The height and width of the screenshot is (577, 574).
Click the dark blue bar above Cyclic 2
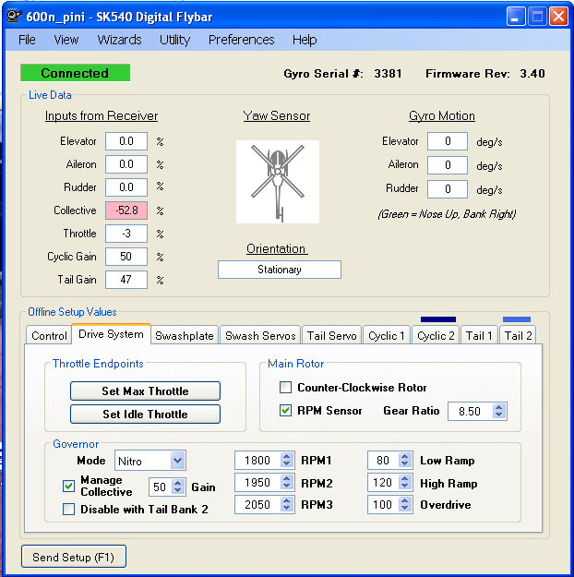[x=437, y=319]
